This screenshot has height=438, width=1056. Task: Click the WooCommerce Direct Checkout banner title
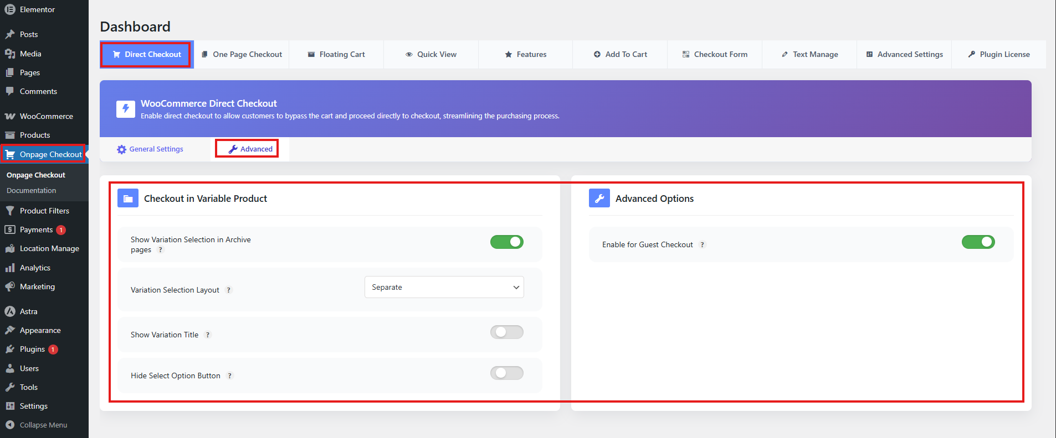(x=209, y=103)
